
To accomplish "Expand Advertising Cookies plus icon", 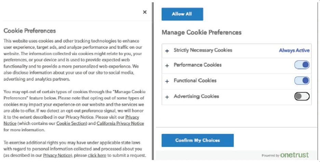I will point(167,97).
